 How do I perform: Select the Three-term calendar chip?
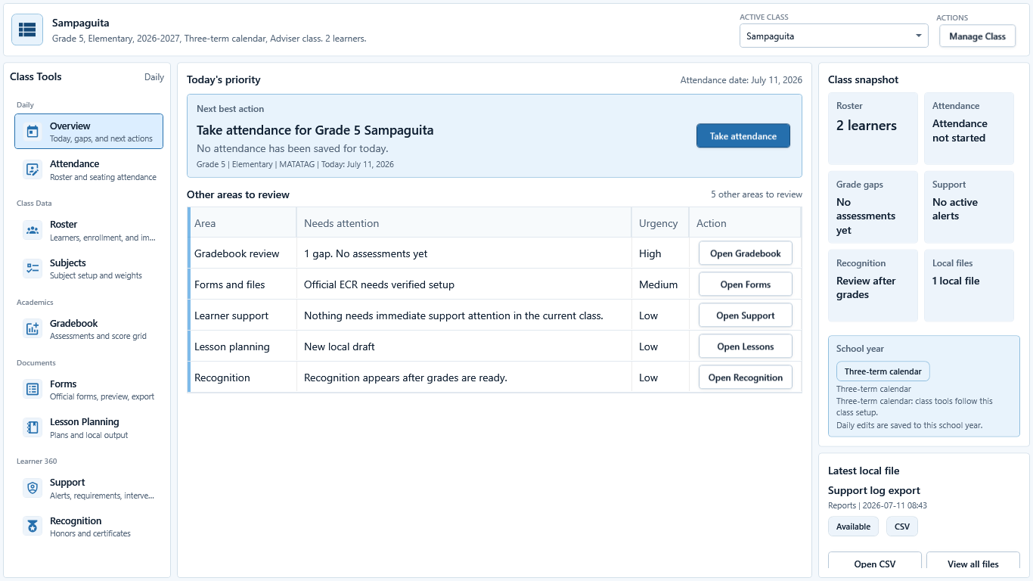click(x=883, y=371)
